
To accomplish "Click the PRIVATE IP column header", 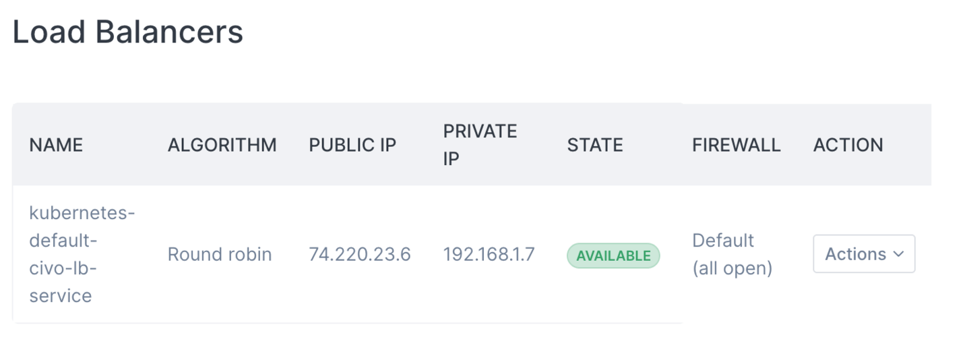I will tap(480, 145).
